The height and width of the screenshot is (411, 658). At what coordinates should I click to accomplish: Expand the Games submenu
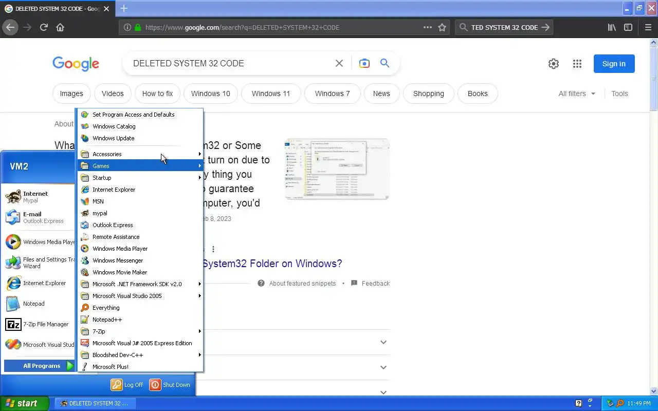tap(140, 166)
